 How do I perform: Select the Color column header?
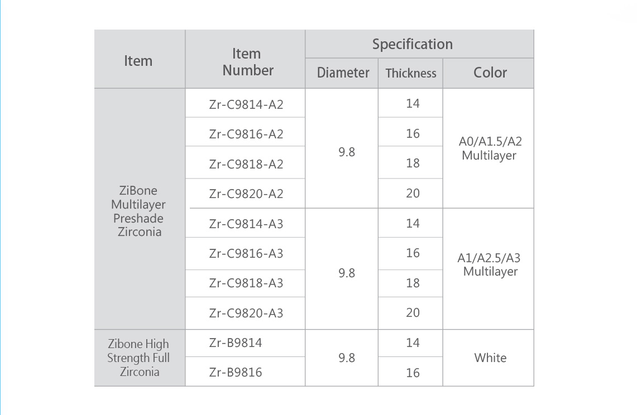tap(488, 73)
